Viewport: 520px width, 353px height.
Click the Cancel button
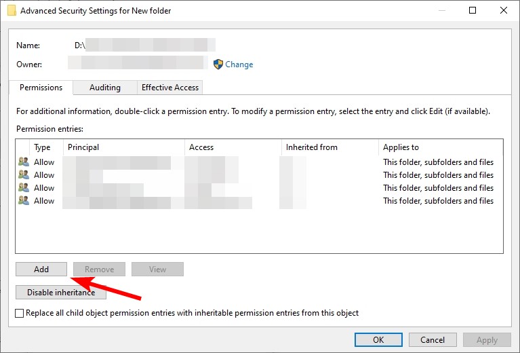click(433, 339)
